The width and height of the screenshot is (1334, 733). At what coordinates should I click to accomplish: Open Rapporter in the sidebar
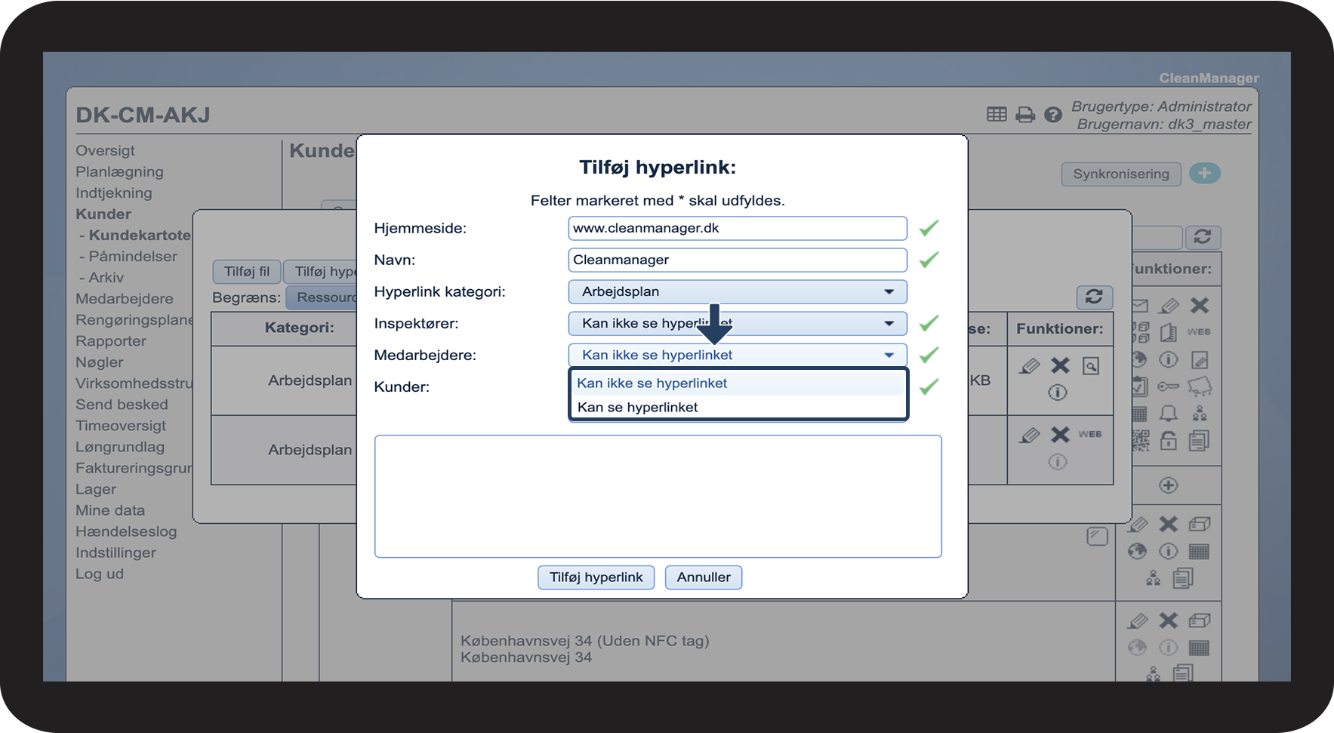[111, 340]
